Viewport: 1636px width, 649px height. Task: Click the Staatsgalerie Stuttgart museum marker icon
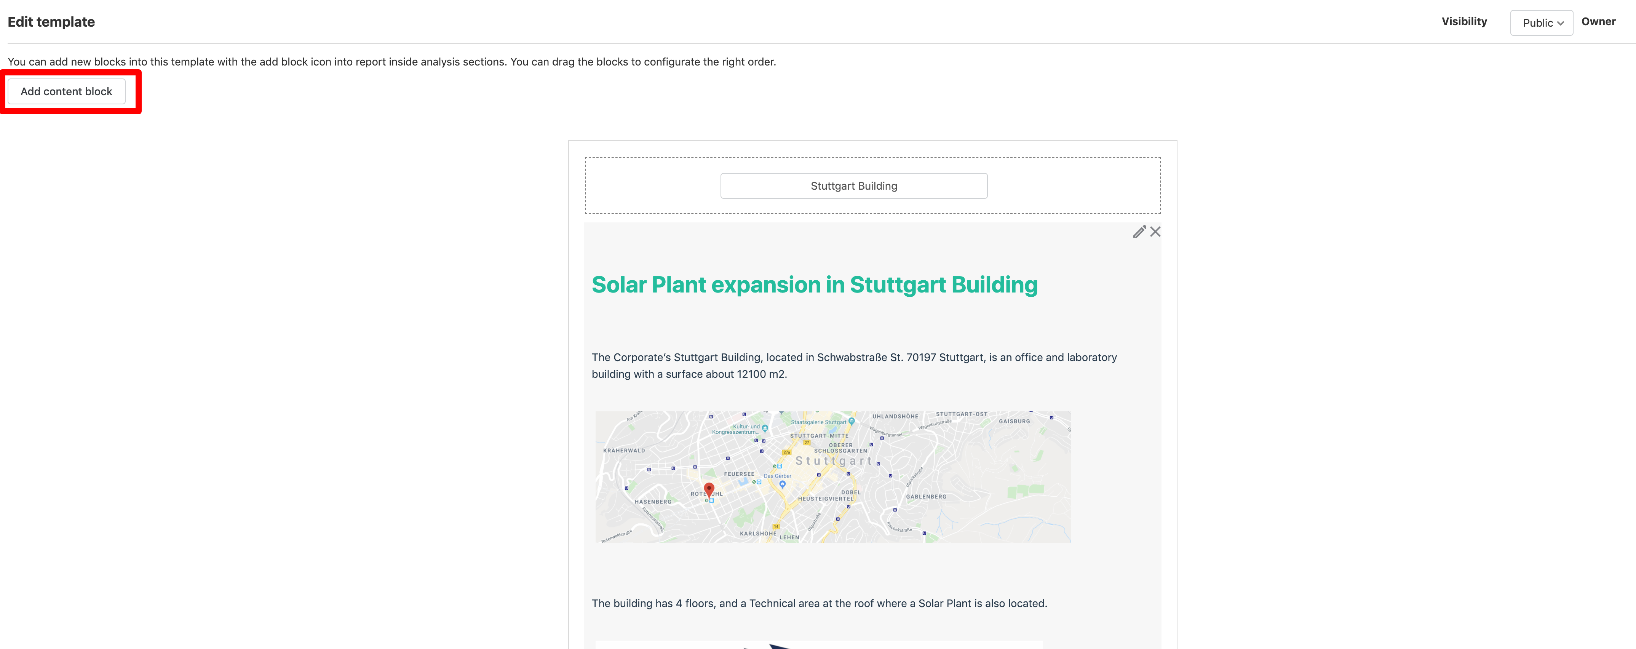(852, 422)
